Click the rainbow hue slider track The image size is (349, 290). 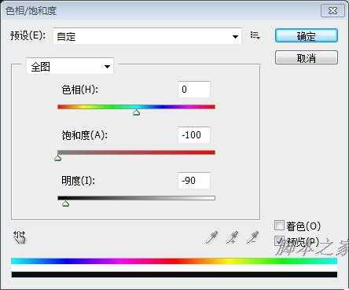pyautogui.click(x=136, y=107)
